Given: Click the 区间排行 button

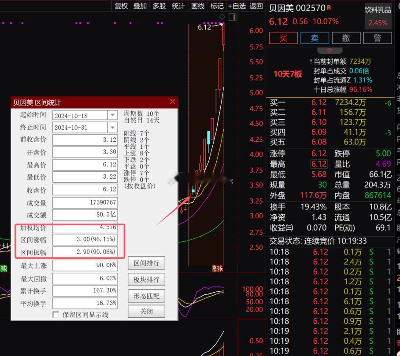Looking at the screenshot, I should tap(146, 263).
